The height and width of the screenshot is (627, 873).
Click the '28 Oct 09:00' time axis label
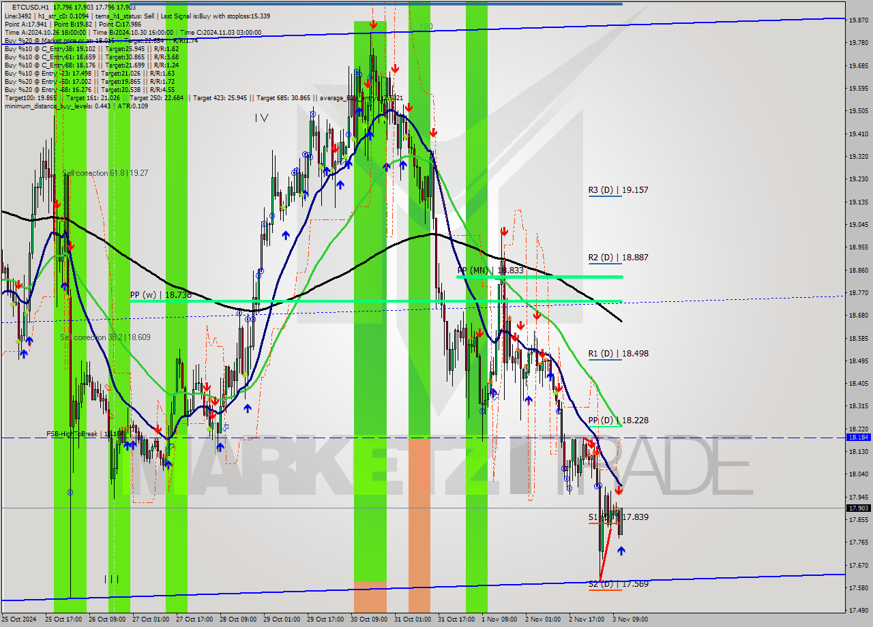click(x=237, y=620)
